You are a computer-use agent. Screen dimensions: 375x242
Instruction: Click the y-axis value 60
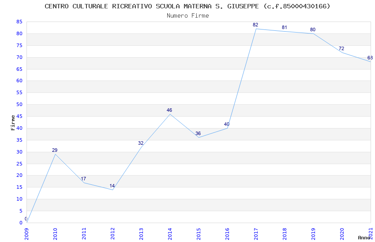tap(19, 81)
